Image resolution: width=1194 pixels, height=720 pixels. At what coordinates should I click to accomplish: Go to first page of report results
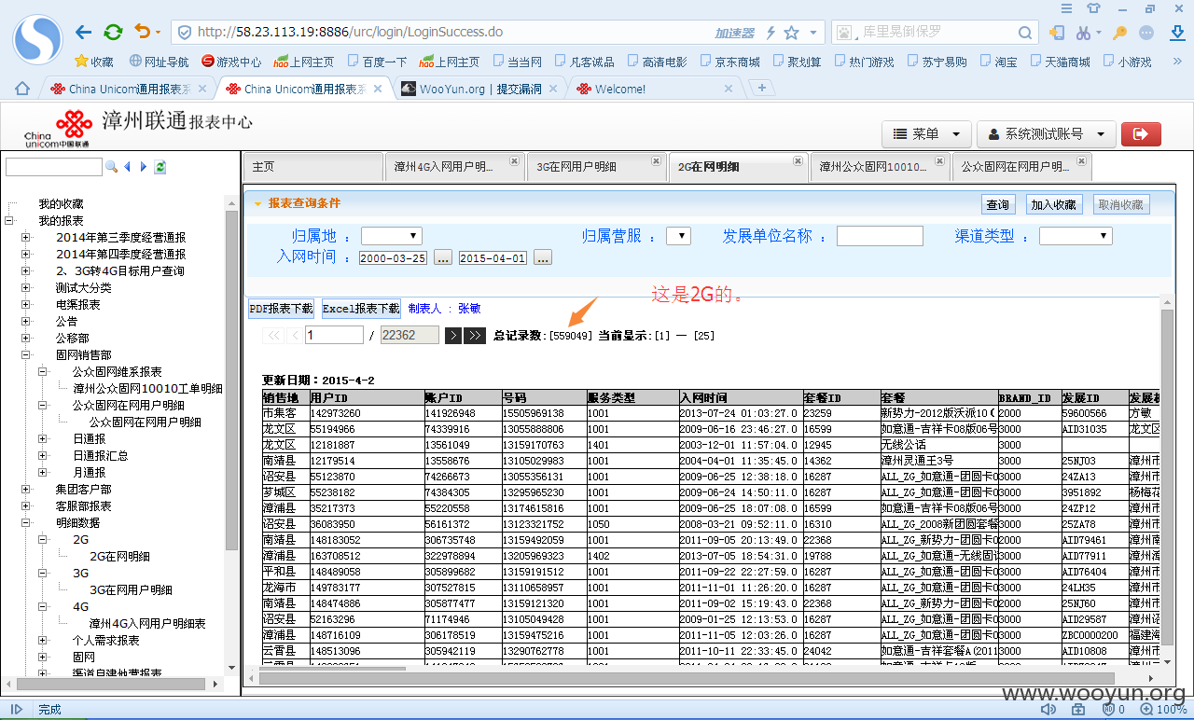[273, 335]
